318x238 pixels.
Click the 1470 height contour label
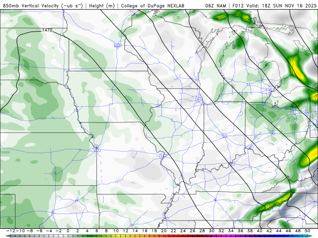[x=47, y=30]
